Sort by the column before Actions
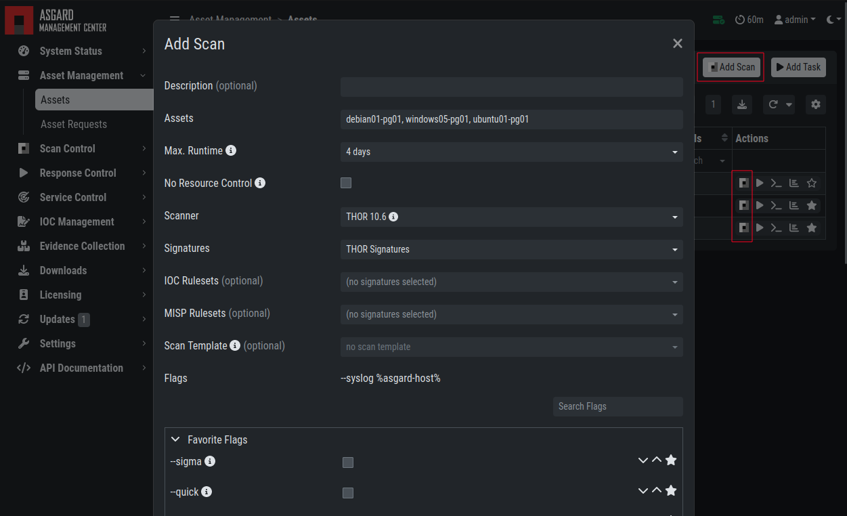 pos(725,138)
